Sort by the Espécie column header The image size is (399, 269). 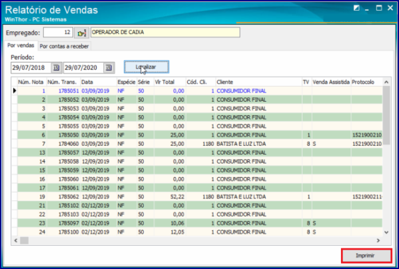127,82
